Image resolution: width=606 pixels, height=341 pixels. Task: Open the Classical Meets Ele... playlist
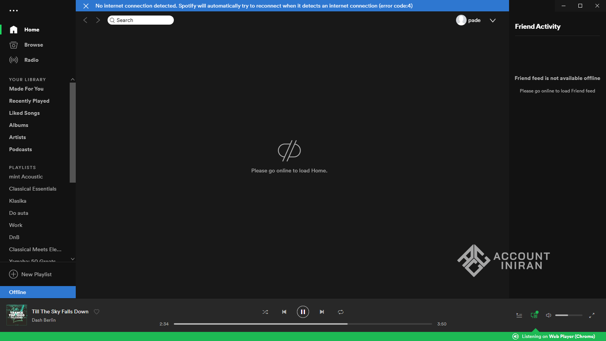coord(35,249)
